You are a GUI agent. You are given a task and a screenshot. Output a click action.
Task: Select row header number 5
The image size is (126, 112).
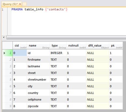pyautogui.click(x=7, y=80)
